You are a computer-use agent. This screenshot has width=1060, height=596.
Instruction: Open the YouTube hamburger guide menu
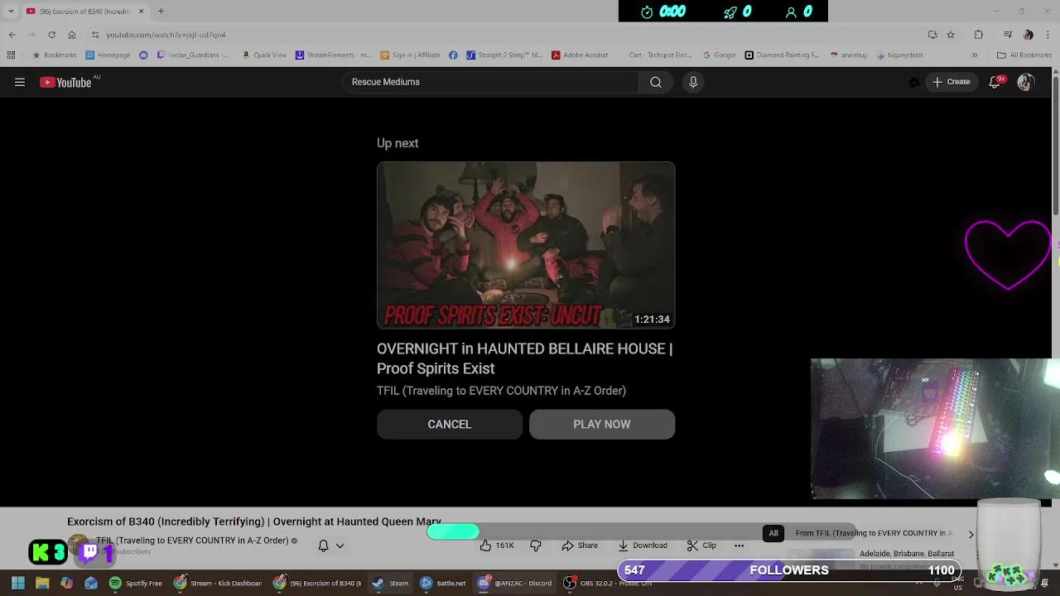(20, 82)
